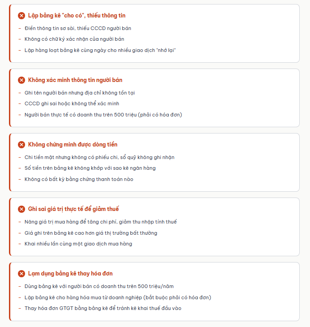The width and height of the screenshot is (310, 327).
Task: Click "Số tiền trên bảng kê không khớp" line
Action: 90,168
